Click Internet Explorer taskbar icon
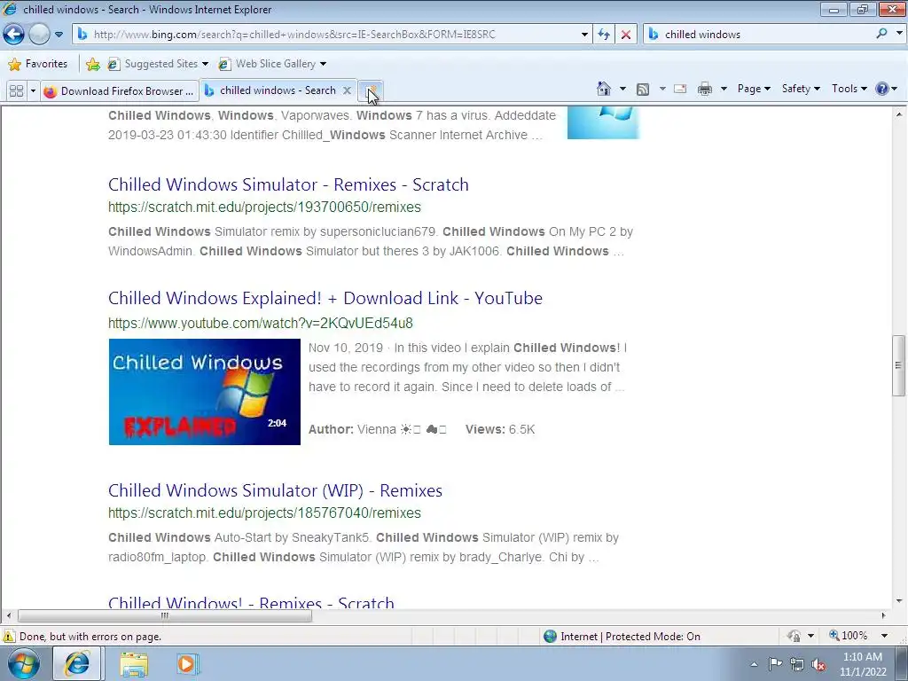The height and width of the screenshot is (681, 908). (77, 663)
